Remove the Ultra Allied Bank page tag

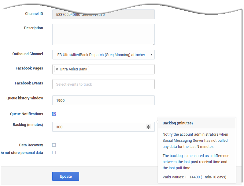[x=57, y=69]
